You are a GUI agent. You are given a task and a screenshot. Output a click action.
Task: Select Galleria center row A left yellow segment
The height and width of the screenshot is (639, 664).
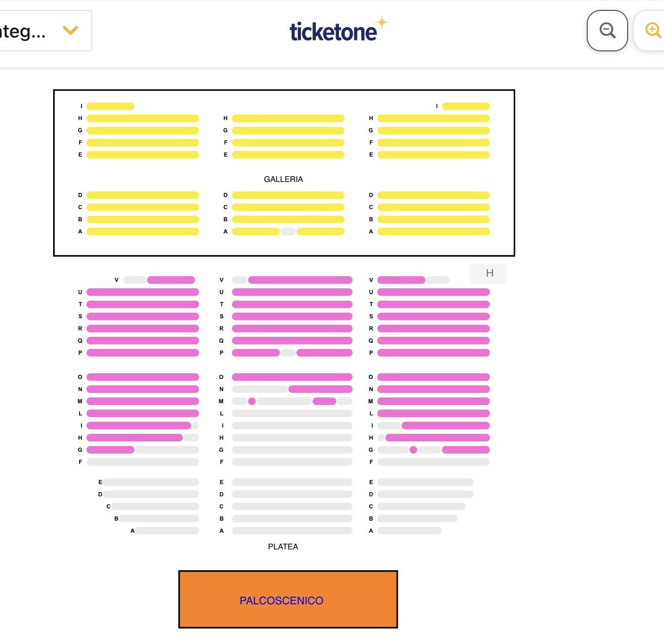coord(256,231)
